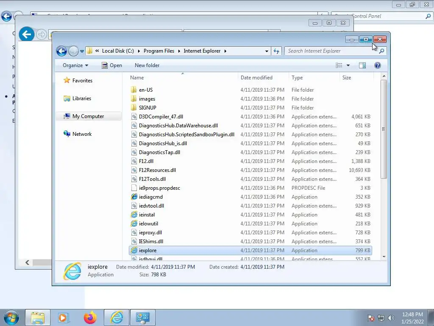Select the SIGNUP folder icon
Viewport: 434px width, 326px height.
(134, 107)
